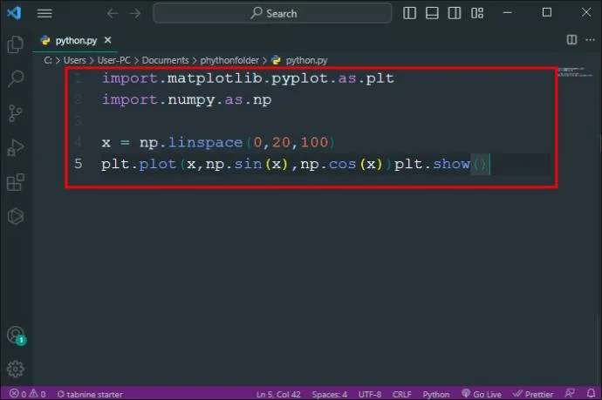Go forward with the right arrow

135,13
